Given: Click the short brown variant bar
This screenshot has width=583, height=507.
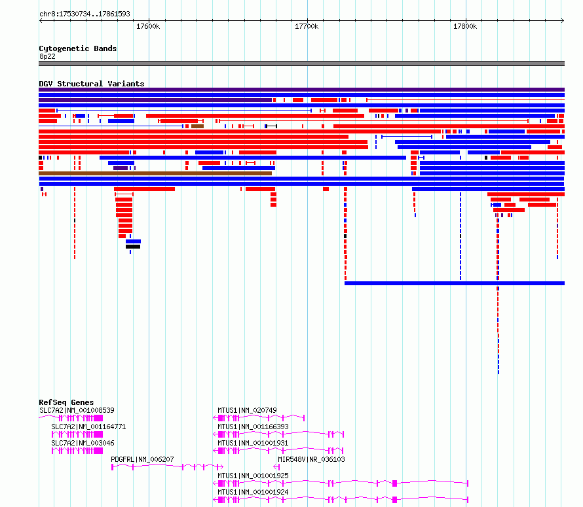Looking at the screenshot, I should (197, 126).
